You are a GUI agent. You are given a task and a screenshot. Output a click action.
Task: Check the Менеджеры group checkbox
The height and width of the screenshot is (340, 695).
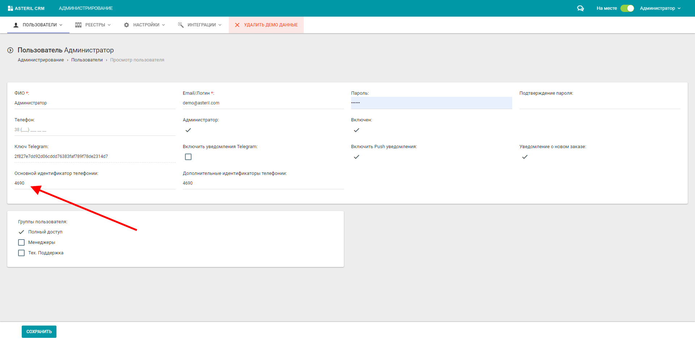(x=21, y=242)
